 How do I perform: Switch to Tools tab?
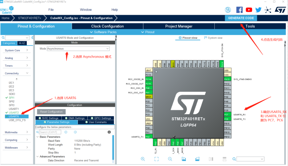[250, 26]
